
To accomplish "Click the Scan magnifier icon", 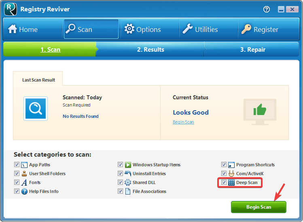I will point(70,29).
